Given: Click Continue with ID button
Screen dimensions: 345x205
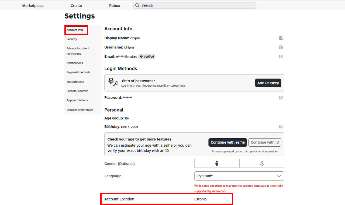Looking at the screenshot, I should coord(265,142).
